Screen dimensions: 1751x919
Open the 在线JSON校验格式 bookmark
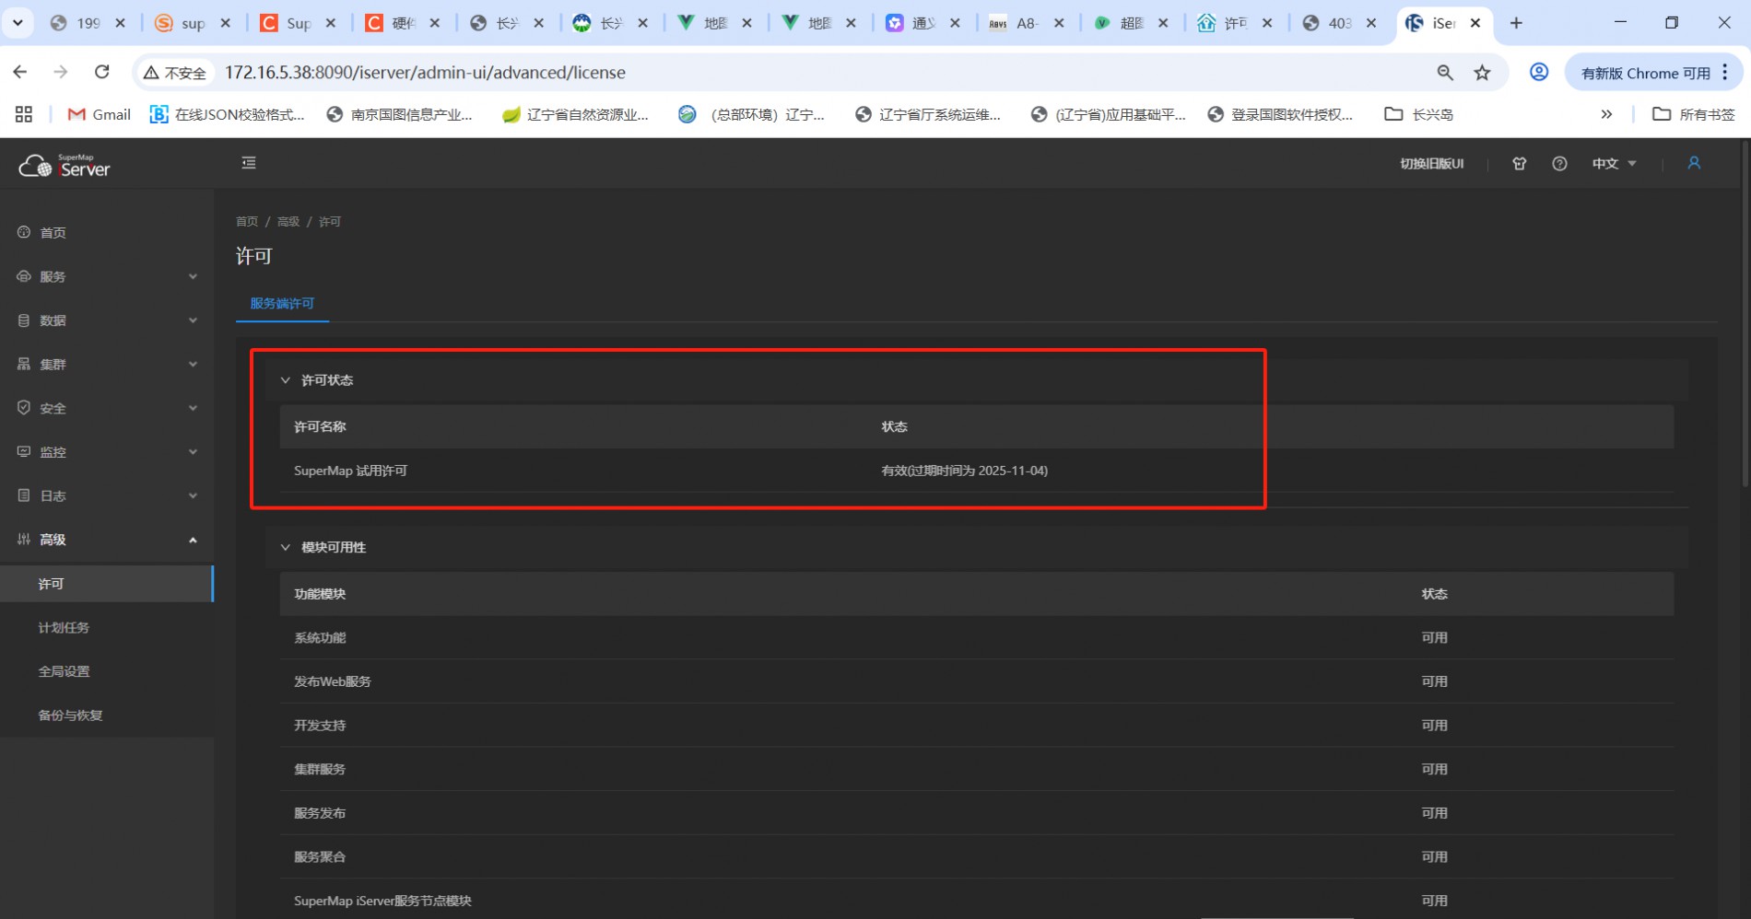coord(228,114)
